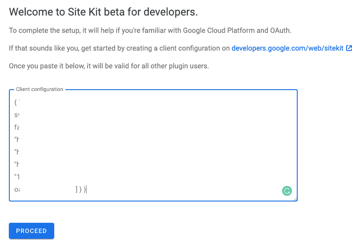Click the 'Client configuration' field label
The image size is (363, 245).
40,89
